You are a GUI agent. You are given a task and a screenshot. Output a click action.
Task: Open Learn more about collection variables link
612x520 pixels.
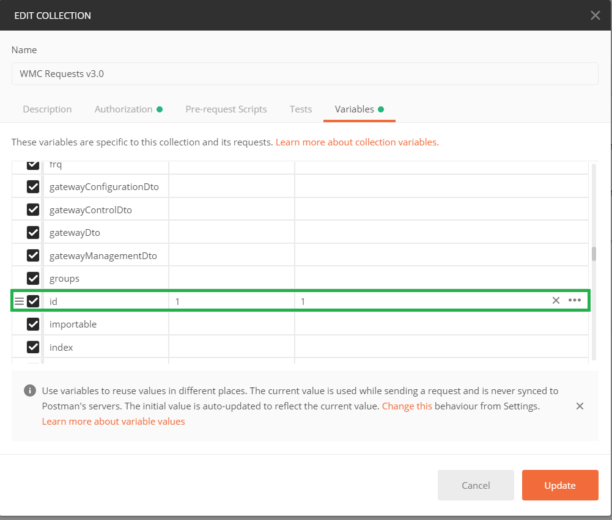[357, 142]
